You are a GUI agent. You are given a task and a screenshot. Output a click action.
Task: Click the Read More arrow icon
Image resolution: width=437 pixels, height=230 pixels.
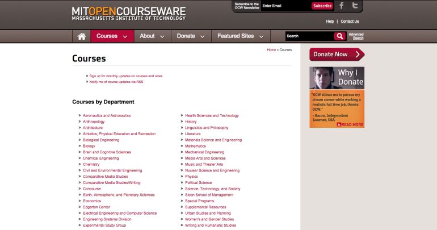[339, 124]
